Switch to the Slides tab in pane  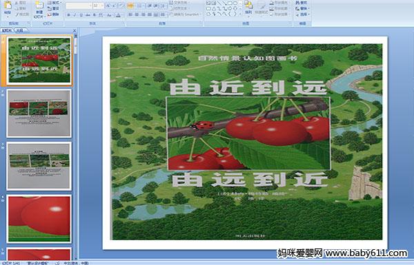pyautogui.click(x=7, y=30)
